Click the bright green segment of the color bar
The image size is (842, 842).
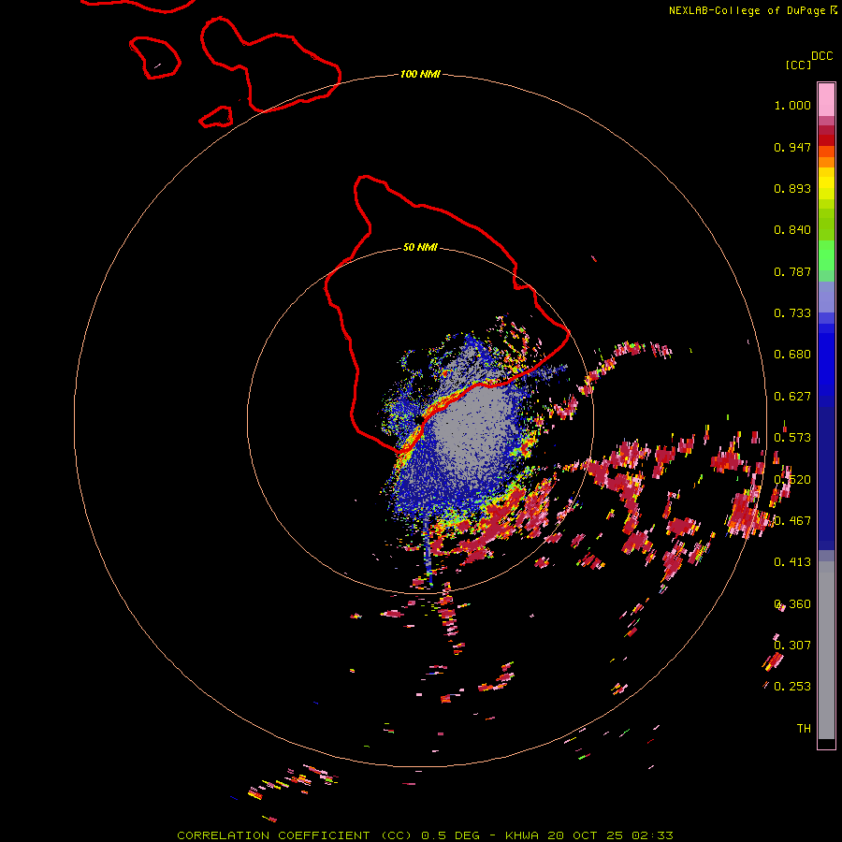pos(826,255)
